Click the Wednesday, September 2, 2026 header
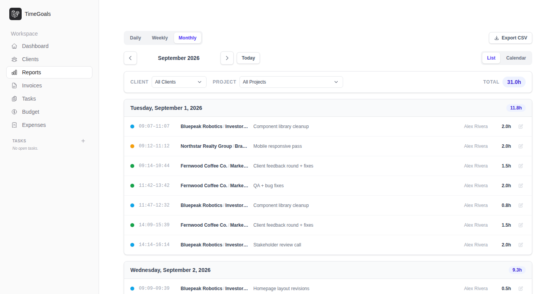The width and height of the screenshot is (557, 294). pos(171,270)
